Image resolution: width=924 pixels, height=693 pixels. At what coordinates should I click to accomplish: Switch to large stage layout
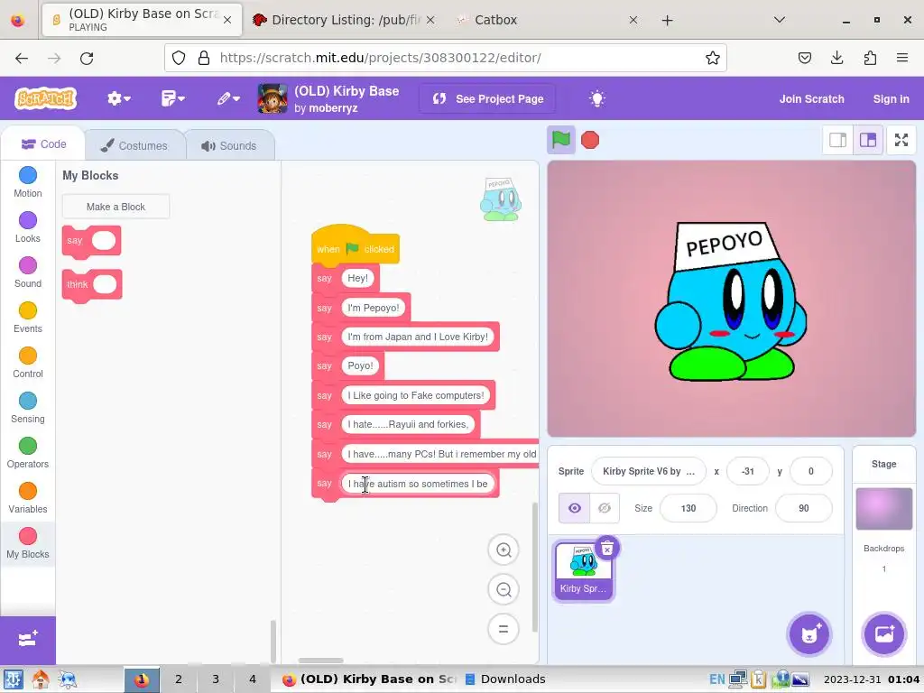(x=868, y=140)
